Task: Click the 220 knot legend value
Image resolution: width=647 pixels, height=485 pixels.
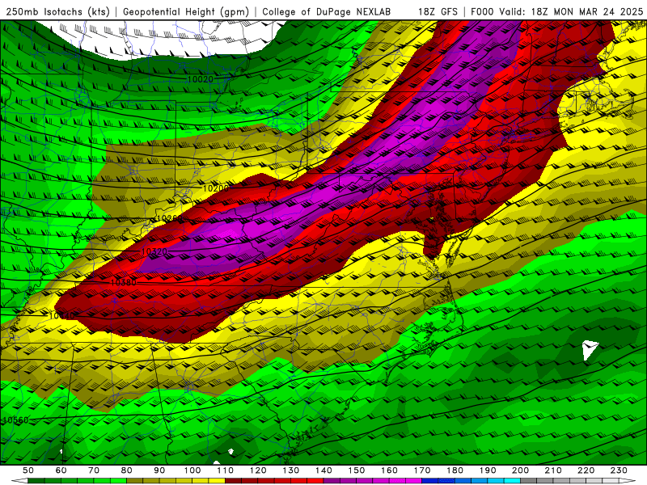Action: coord(586,470)
